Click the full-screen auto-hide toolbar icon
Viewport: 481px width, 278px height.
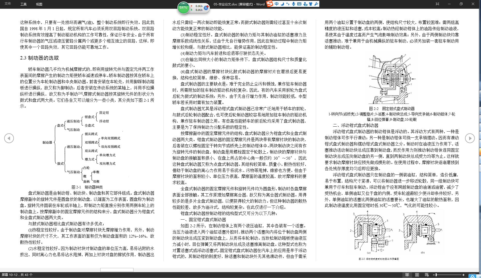point(437,4)
